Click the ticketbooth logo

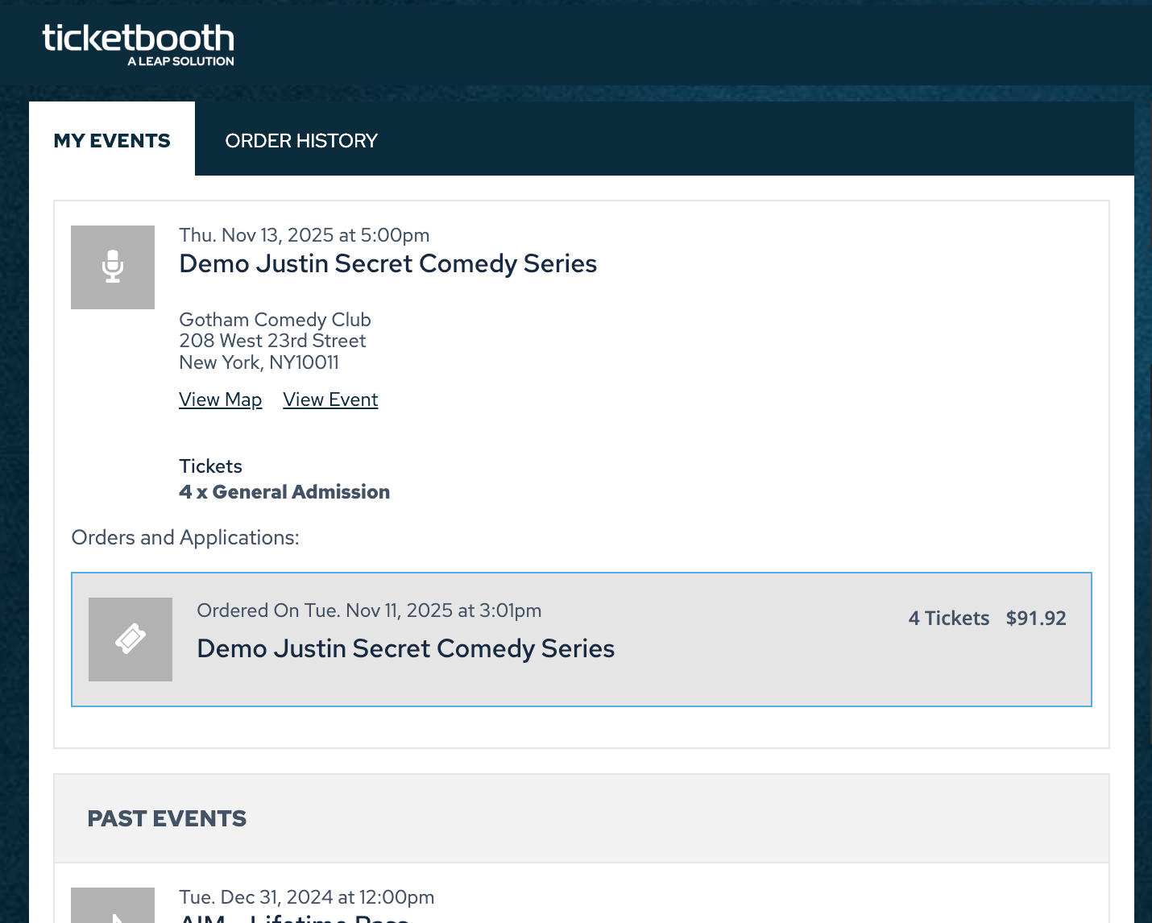138,44
